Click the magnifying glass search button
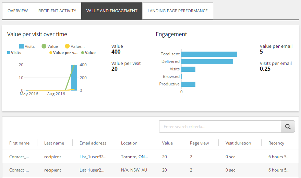 pos(288,126)
